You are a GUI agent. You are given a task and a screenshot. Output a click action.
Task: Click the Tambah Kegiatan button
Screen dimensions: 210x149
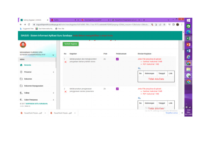(x=71, y=44)
